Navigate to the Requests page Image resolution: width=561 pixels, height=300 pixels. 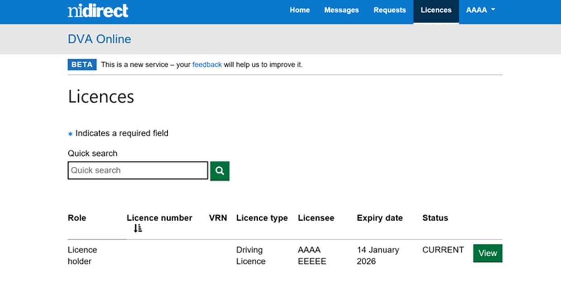point(390,9)
